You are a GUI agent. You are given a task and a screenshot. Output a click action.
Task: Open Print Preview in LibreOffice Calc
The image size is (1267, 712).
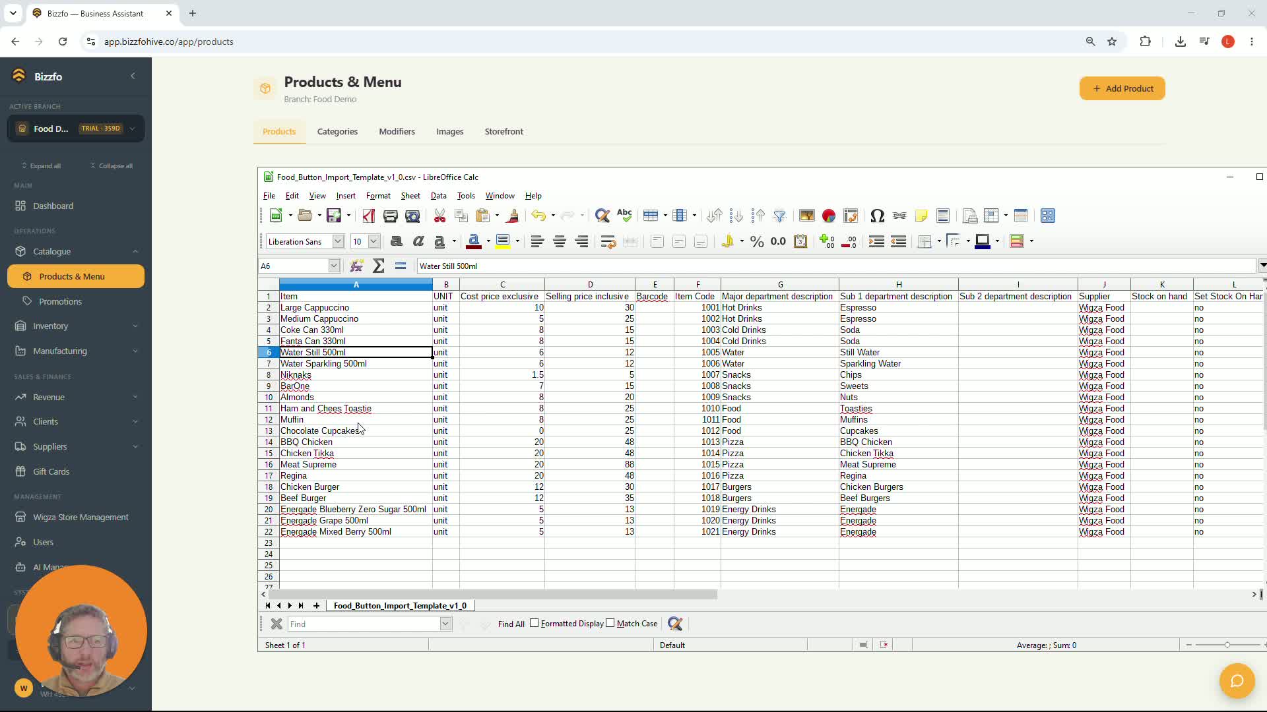tap(412, 216)
